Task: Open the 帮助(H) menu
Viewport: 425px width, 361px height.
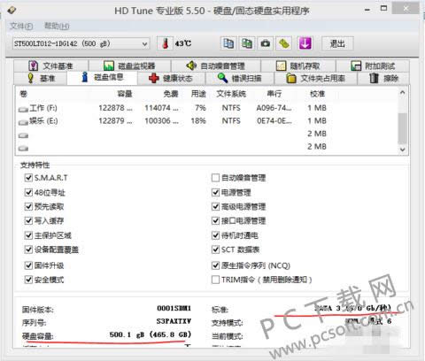Action: [x=57, y=27]
